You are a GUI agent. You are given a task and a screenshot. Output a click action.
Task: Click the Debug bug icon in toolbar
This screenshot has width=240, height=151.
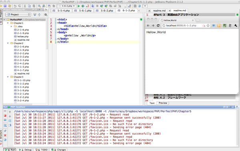[83, 6]
